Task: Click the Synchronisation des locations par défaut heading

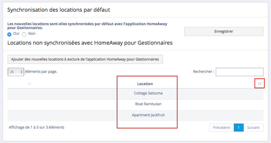Action: tap(59, 10)
